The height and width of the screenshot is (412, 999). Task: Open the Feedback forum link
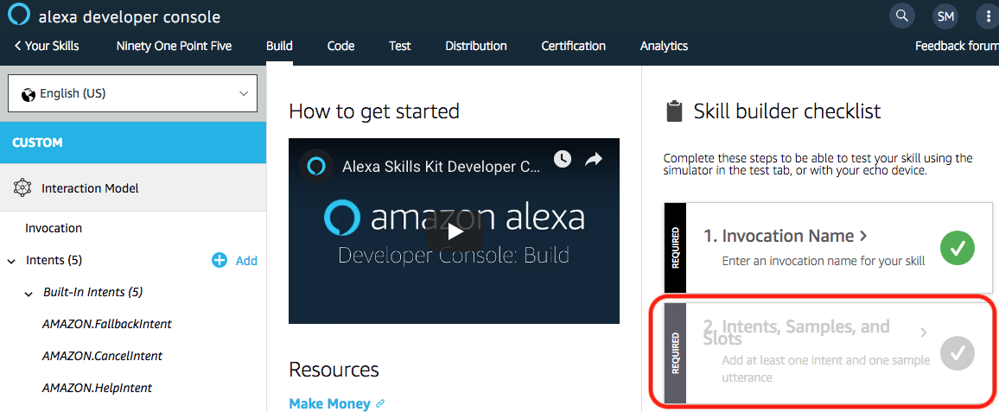[x=957, y=46]
